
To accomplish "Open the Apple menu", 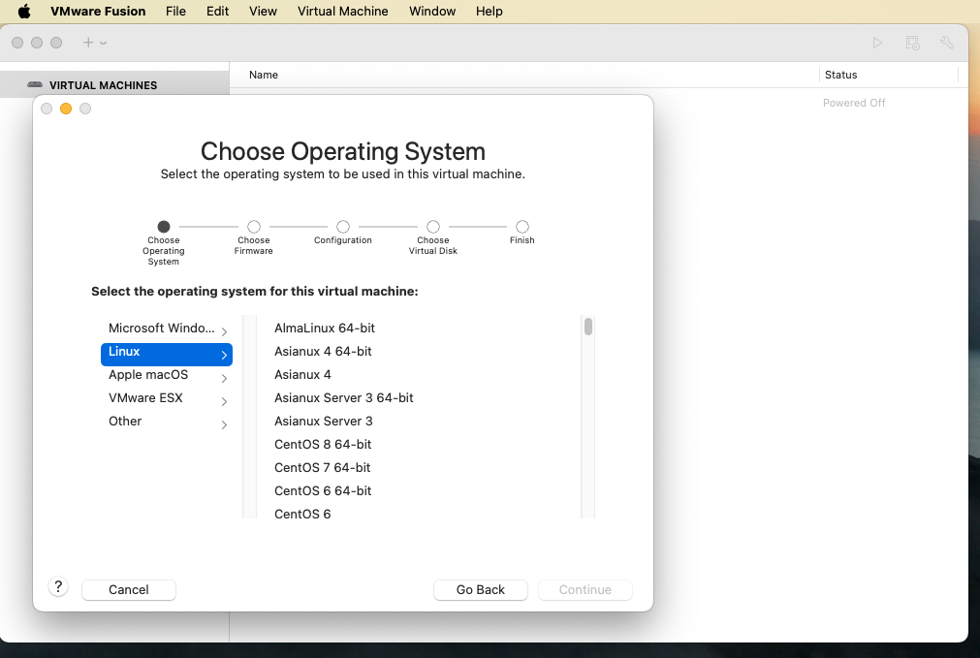I will 24,12.
